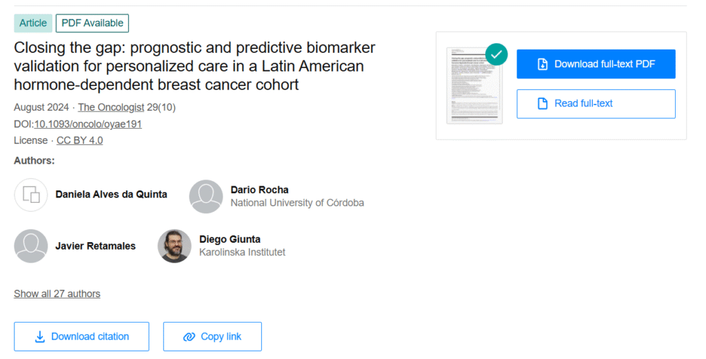The height and width of the screenshot is (359, 706).
Task: Expand the Show all 27 authors list
Action: 57,294
